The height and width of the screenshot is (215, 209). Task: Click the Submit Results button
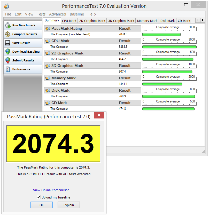coord(23,60)
